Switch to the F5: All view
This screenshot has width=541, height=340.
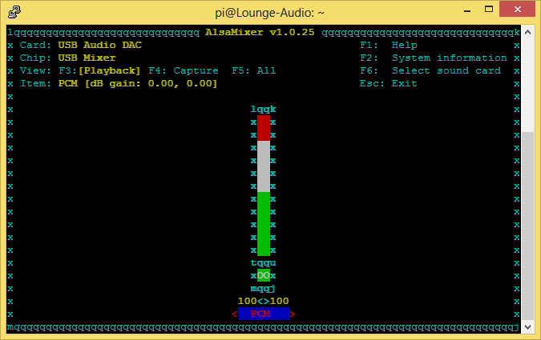tap(254, 70)
